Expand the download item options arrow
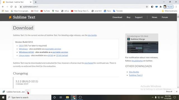 [x=27, y=92]
